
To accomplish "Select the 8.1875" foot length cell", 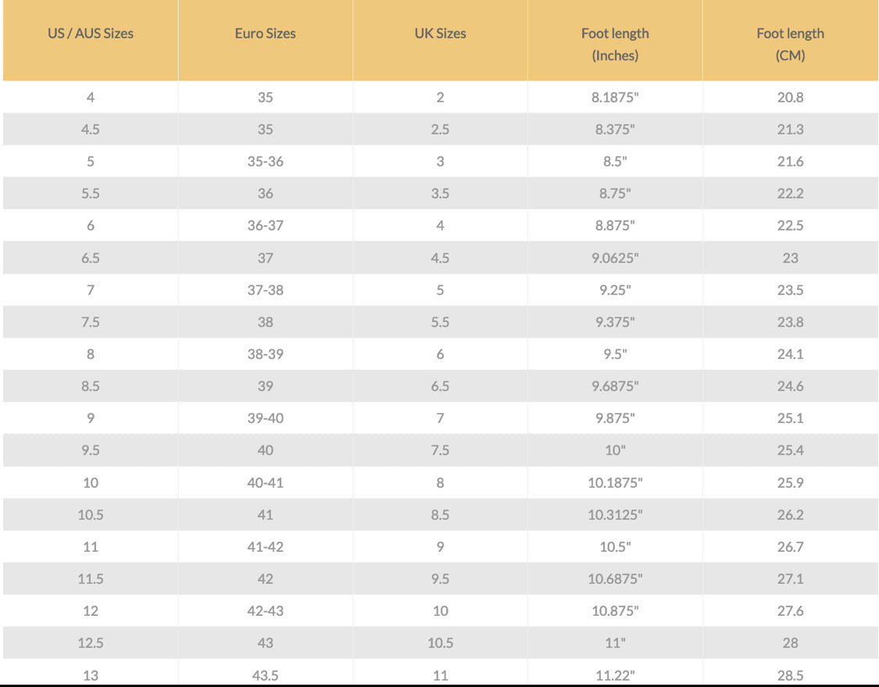I will (x=615, y=98).
